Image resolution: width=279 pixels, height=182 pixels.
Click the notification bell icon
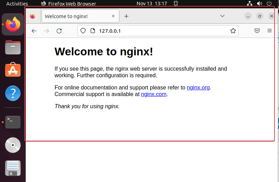click(x=176, y=3)
